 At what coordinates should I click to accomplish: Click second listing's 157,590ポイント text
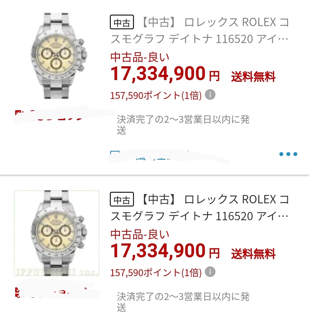point(156,272)
